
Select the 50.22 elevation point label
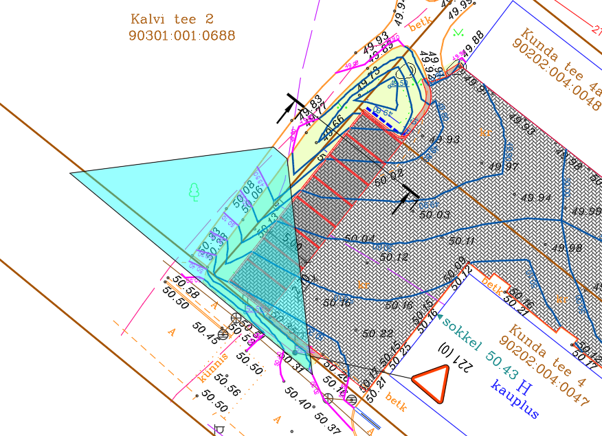(377, 334)
